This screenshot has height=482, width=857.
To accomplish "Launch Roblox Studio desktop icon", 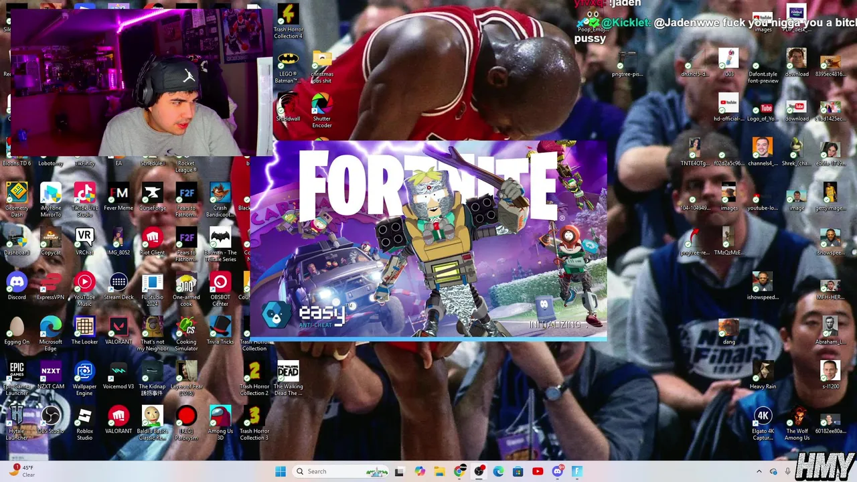I will [x=84, y=422].
